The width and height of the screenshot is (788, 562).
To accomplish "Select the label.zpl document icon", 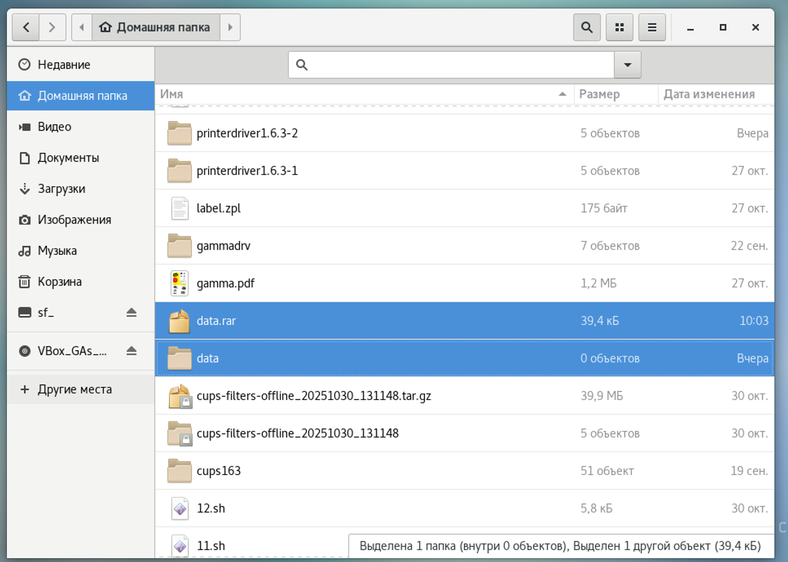I will 180,208.
